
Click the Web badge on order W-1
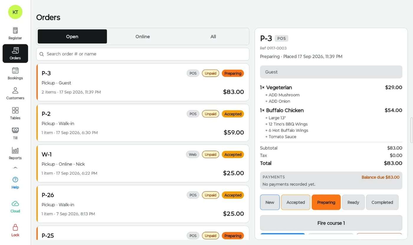click(x=193, y=155)
